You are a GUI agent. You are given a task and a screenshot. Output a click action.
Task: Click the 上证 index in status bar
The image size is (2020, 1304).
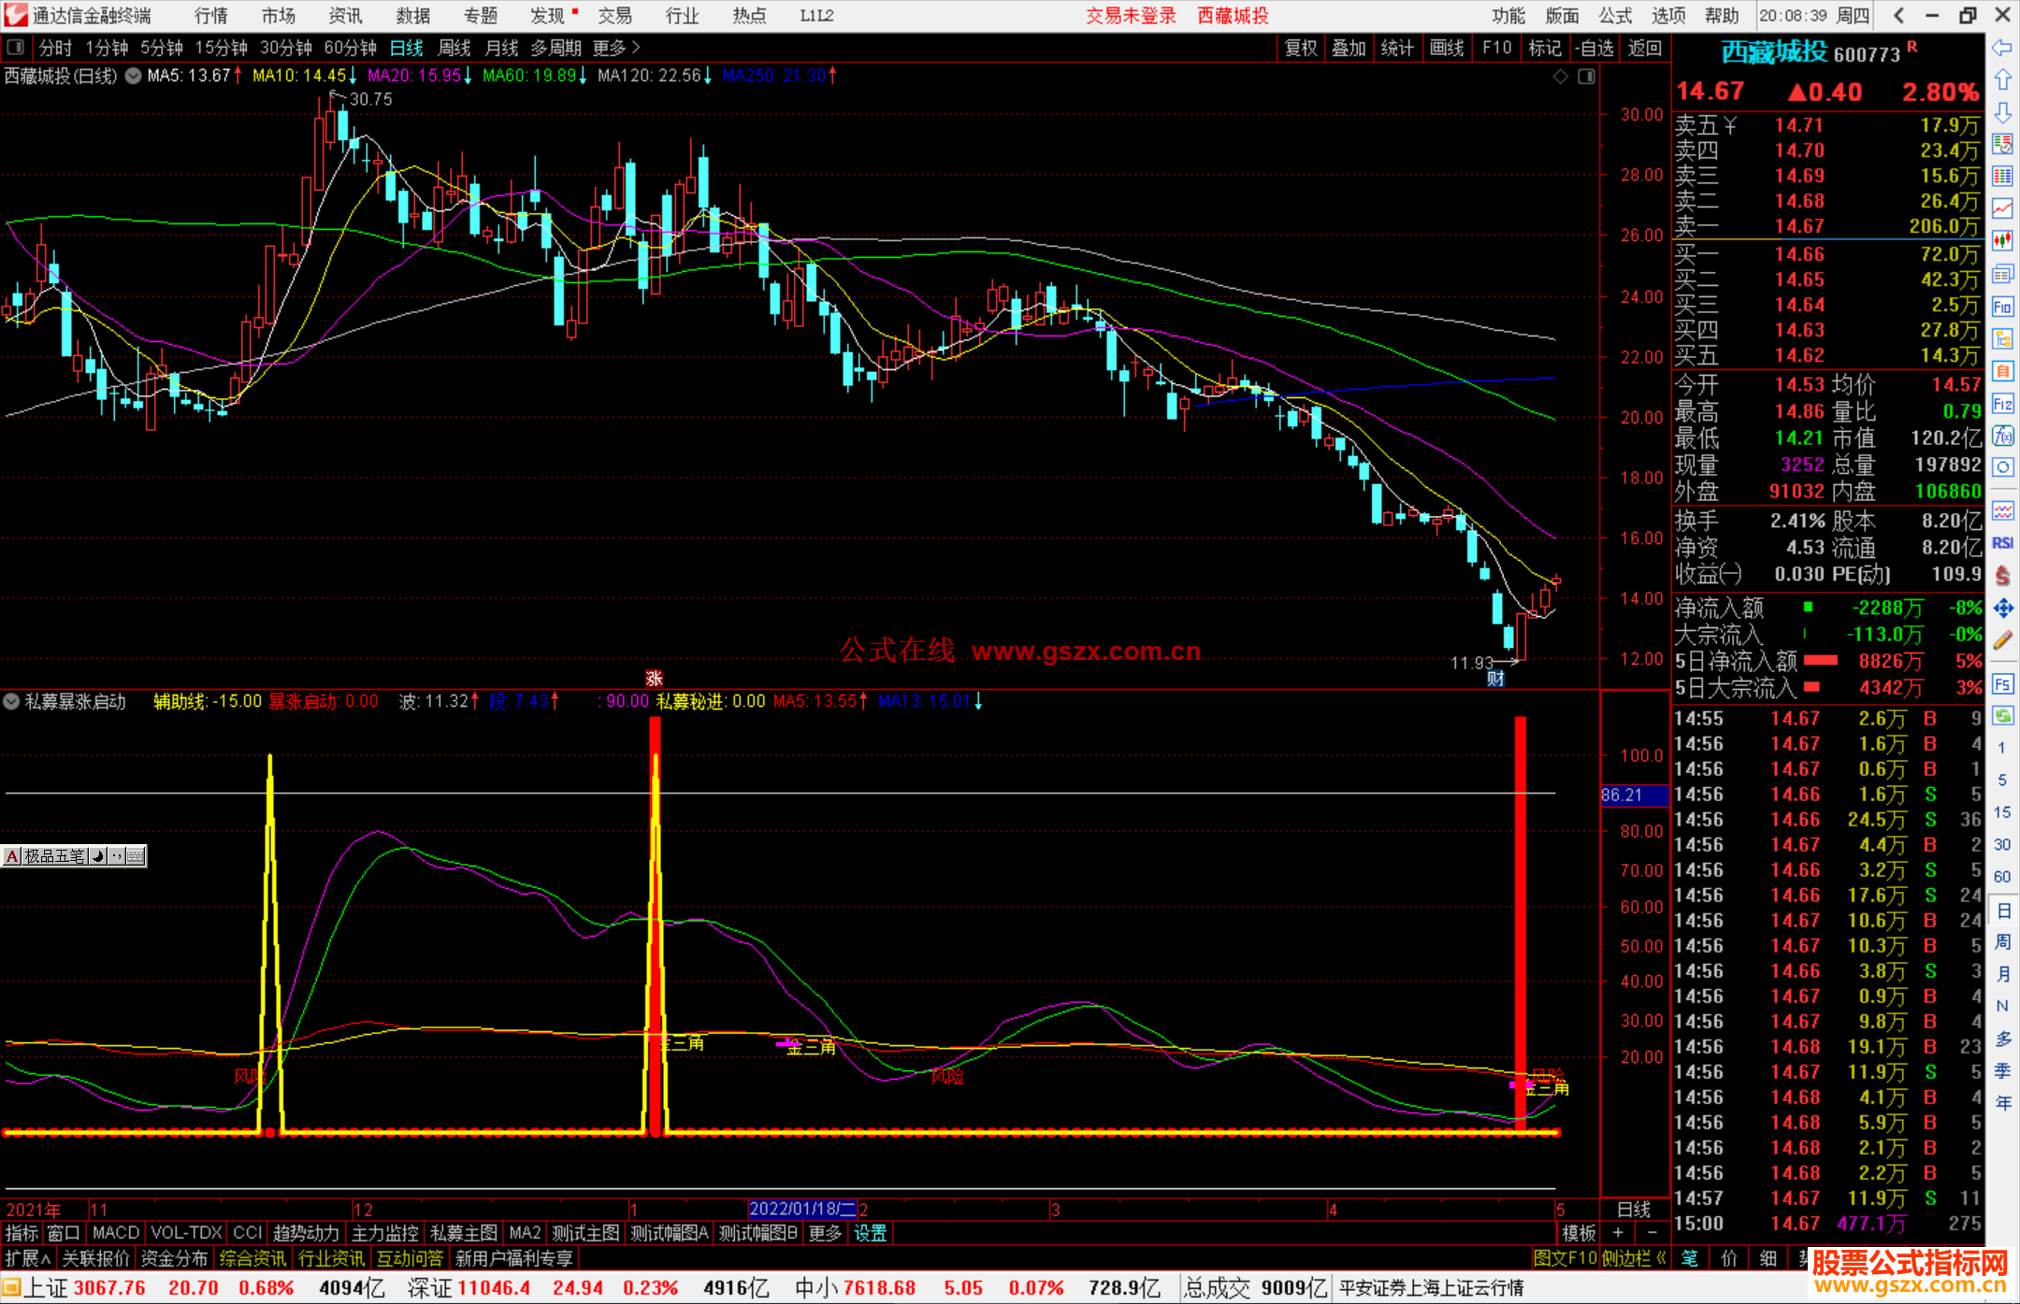coord(47,1288)
